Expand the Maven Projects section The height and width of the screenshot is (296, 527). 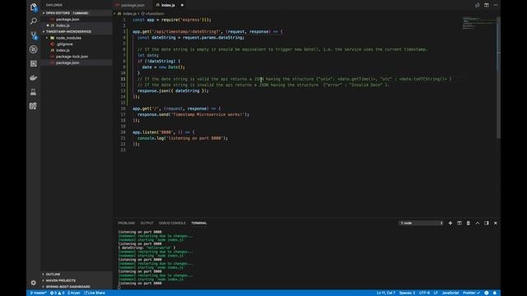pyautogui.click(x=77, y=280)
